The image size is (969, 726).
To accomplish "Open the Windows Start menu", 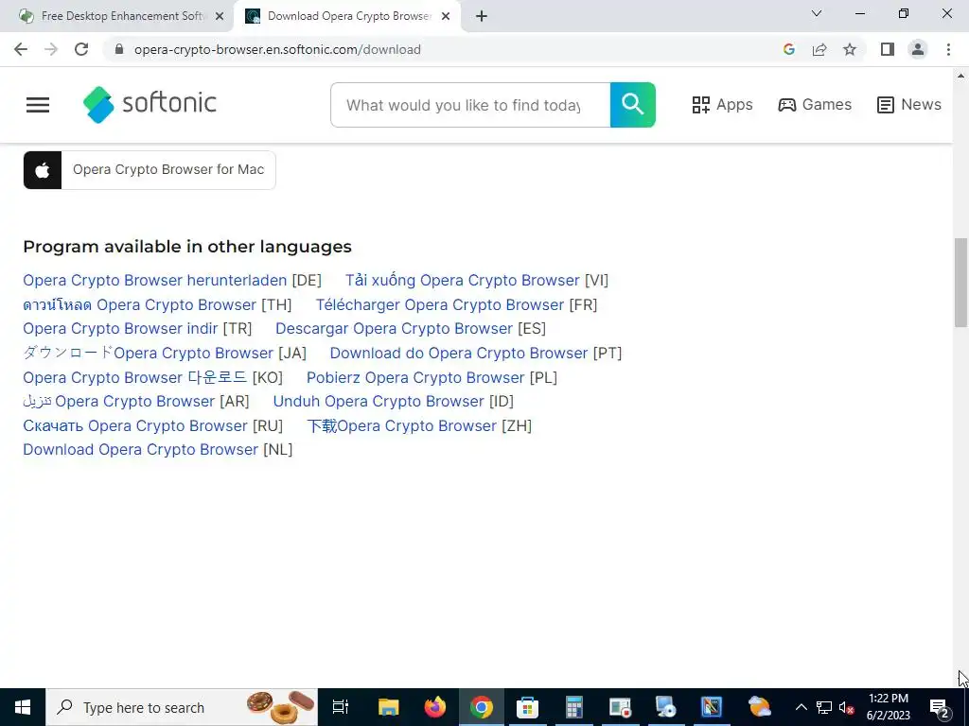I will click(23, 707).
